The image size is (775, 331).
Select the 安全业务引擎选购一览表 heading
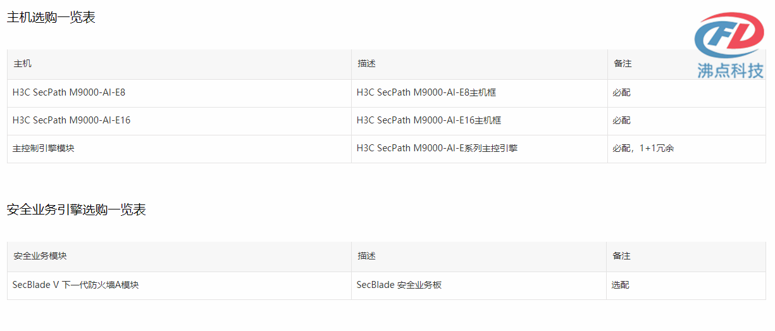[77, 210]
